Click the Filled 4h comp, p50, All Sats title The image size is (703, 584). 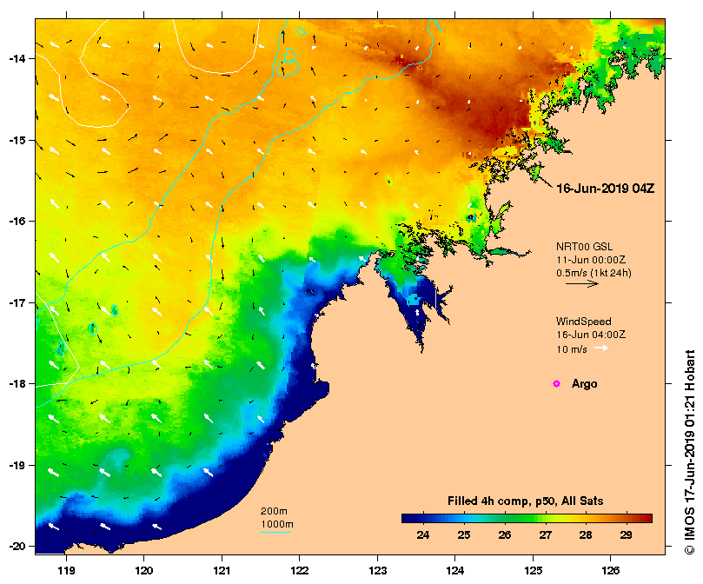pyautogui.click(x=526, y=501)
